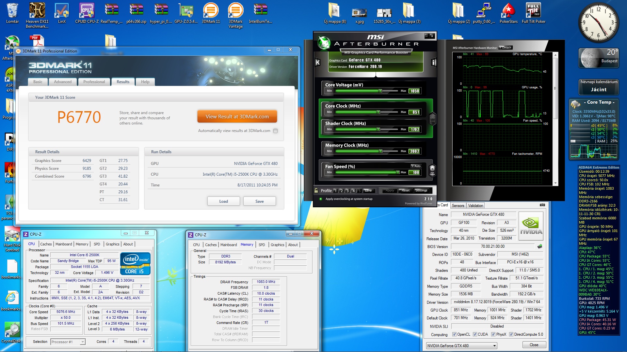This screenshot has height=352, width=627.
Task: Click the profile lock padlock icon
Action: [x=316, y=190]
